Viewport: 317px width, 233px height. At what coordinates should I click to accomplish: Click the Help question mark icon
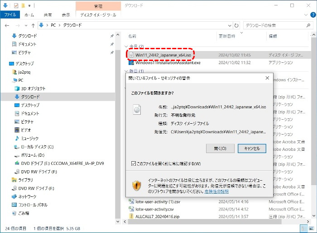313,15
